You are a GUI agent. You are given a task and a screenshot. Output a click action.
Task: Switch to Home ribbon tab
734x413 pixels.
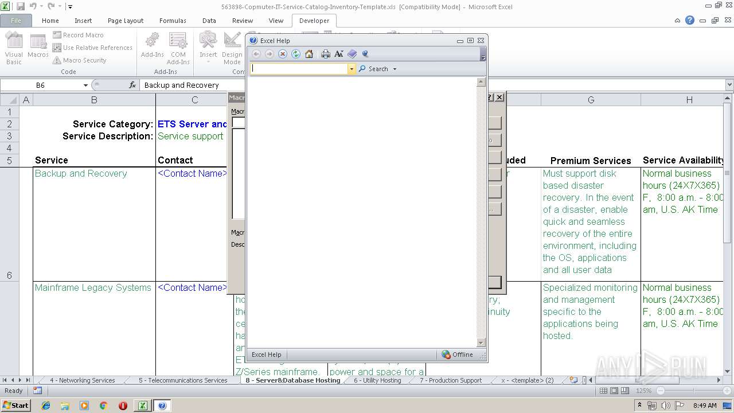50,21
